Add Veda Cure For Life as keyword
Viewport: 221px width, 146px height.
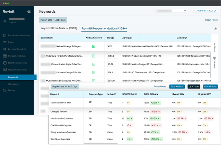pos(94,56)
